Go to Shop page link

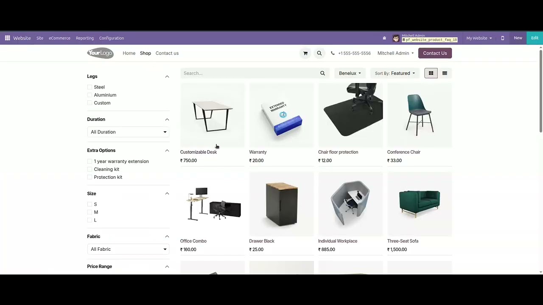click(146, 53)
